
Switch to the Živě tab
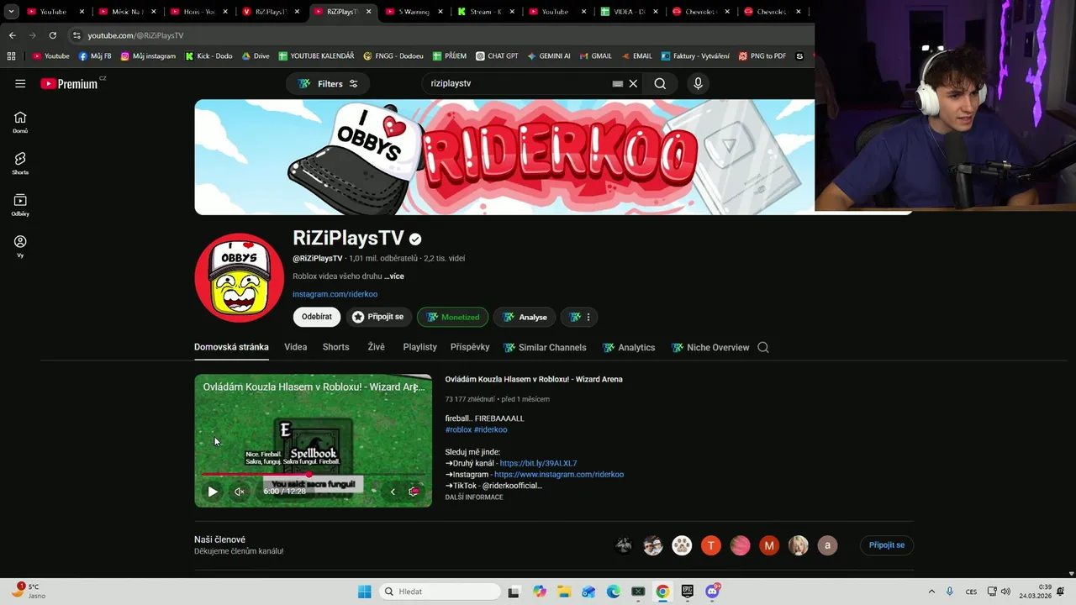(376, 347)
